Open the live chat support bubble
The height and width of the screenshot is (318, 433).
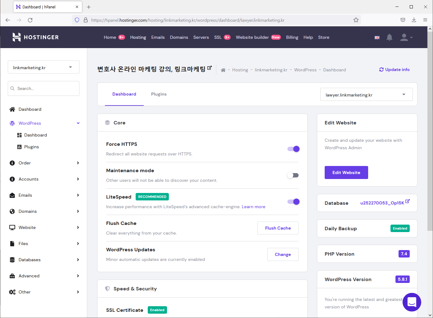tap(412, 302)
